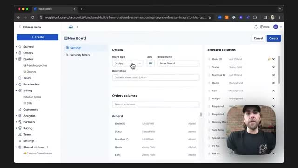
Task: Remove the Status selected column
Action: (x=273, y=67)
